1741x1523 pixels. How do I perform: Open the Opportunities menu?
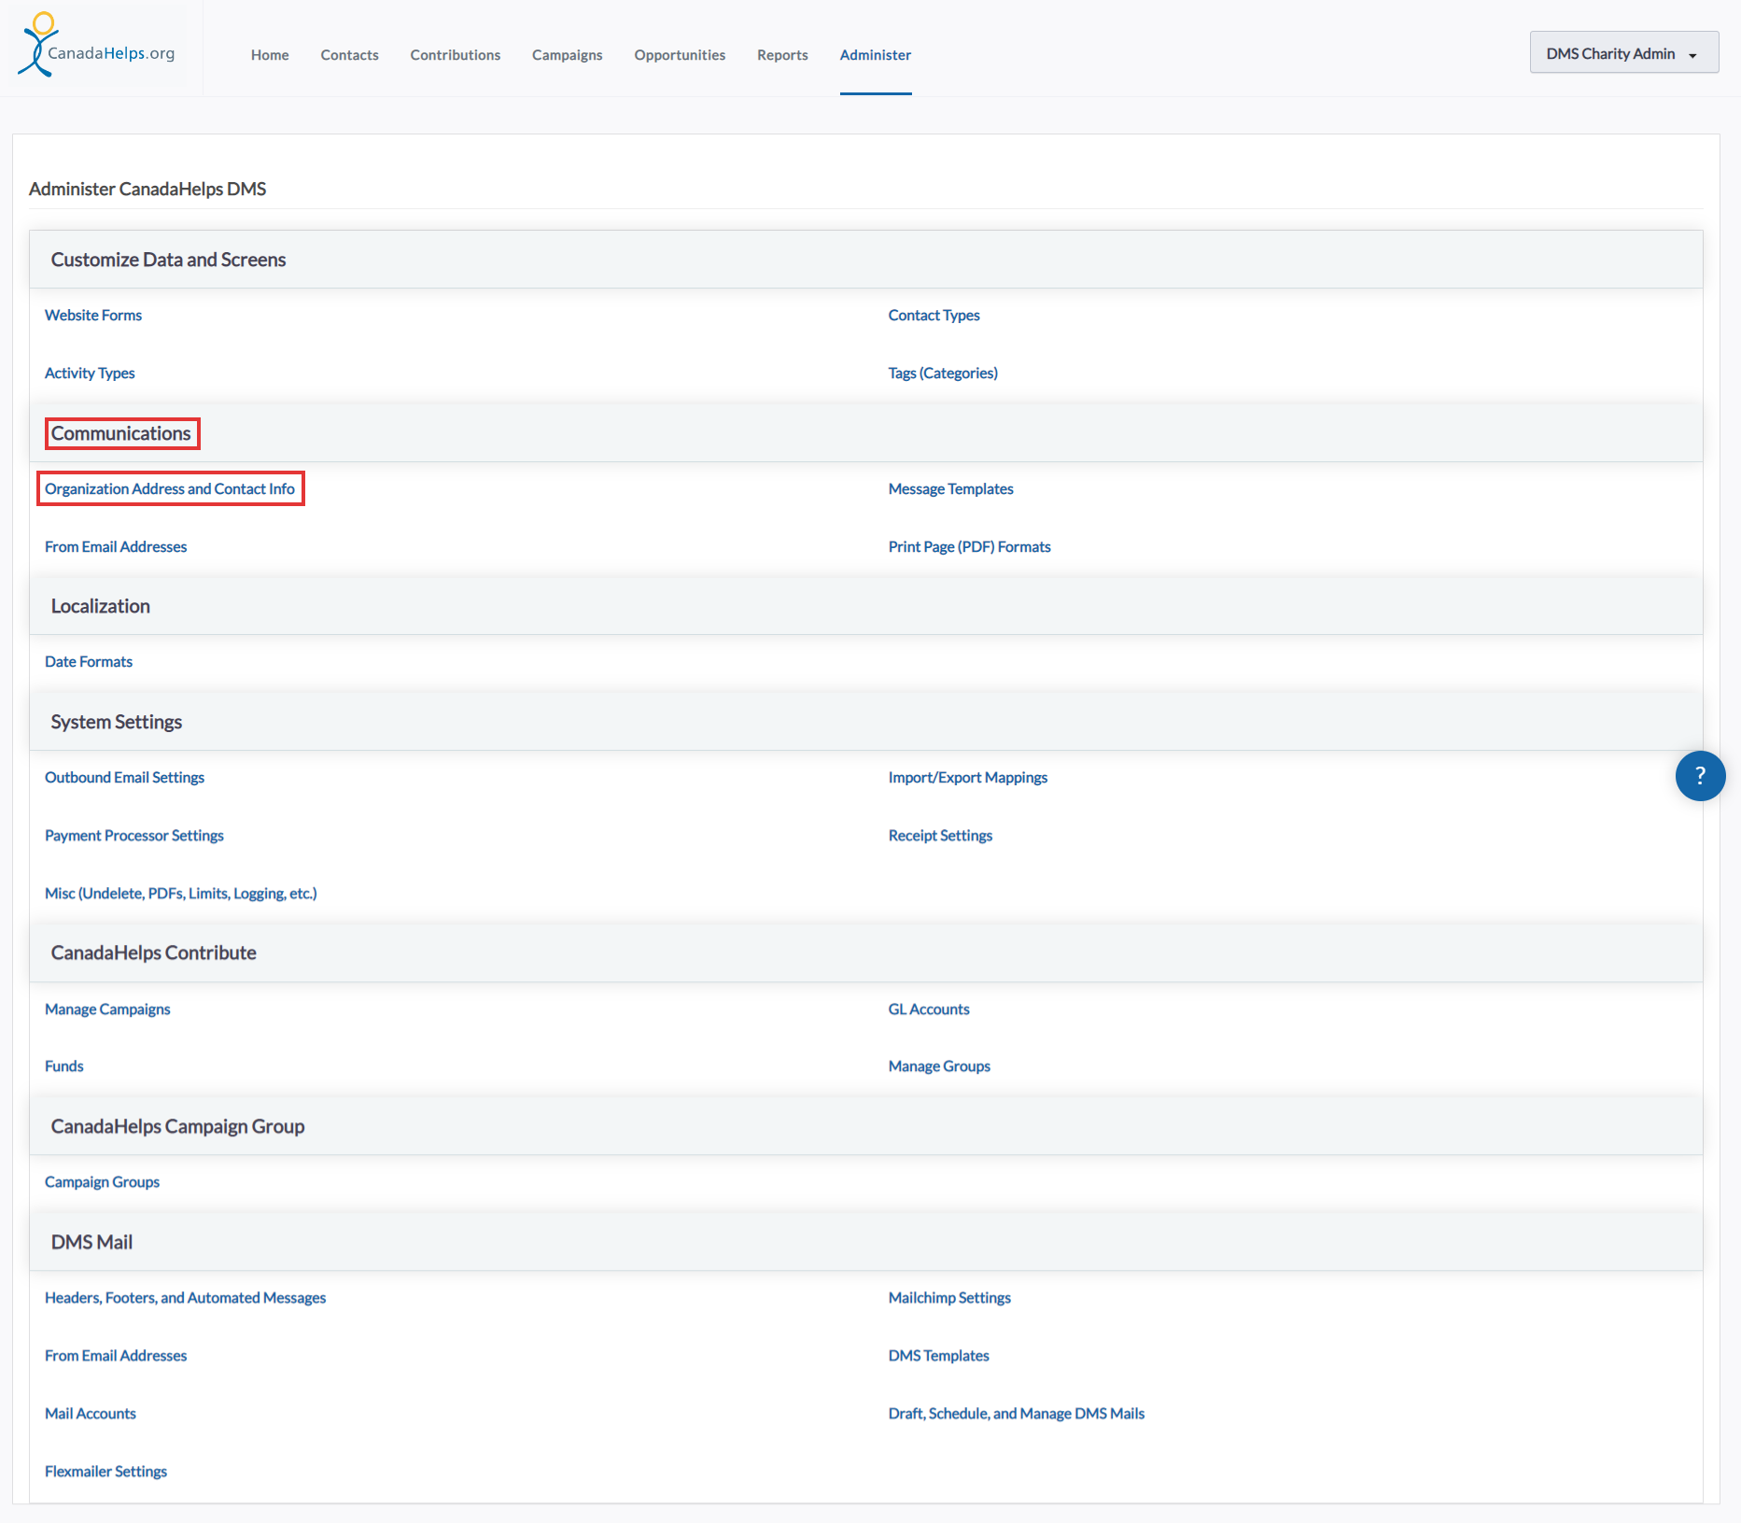[680, 55]
